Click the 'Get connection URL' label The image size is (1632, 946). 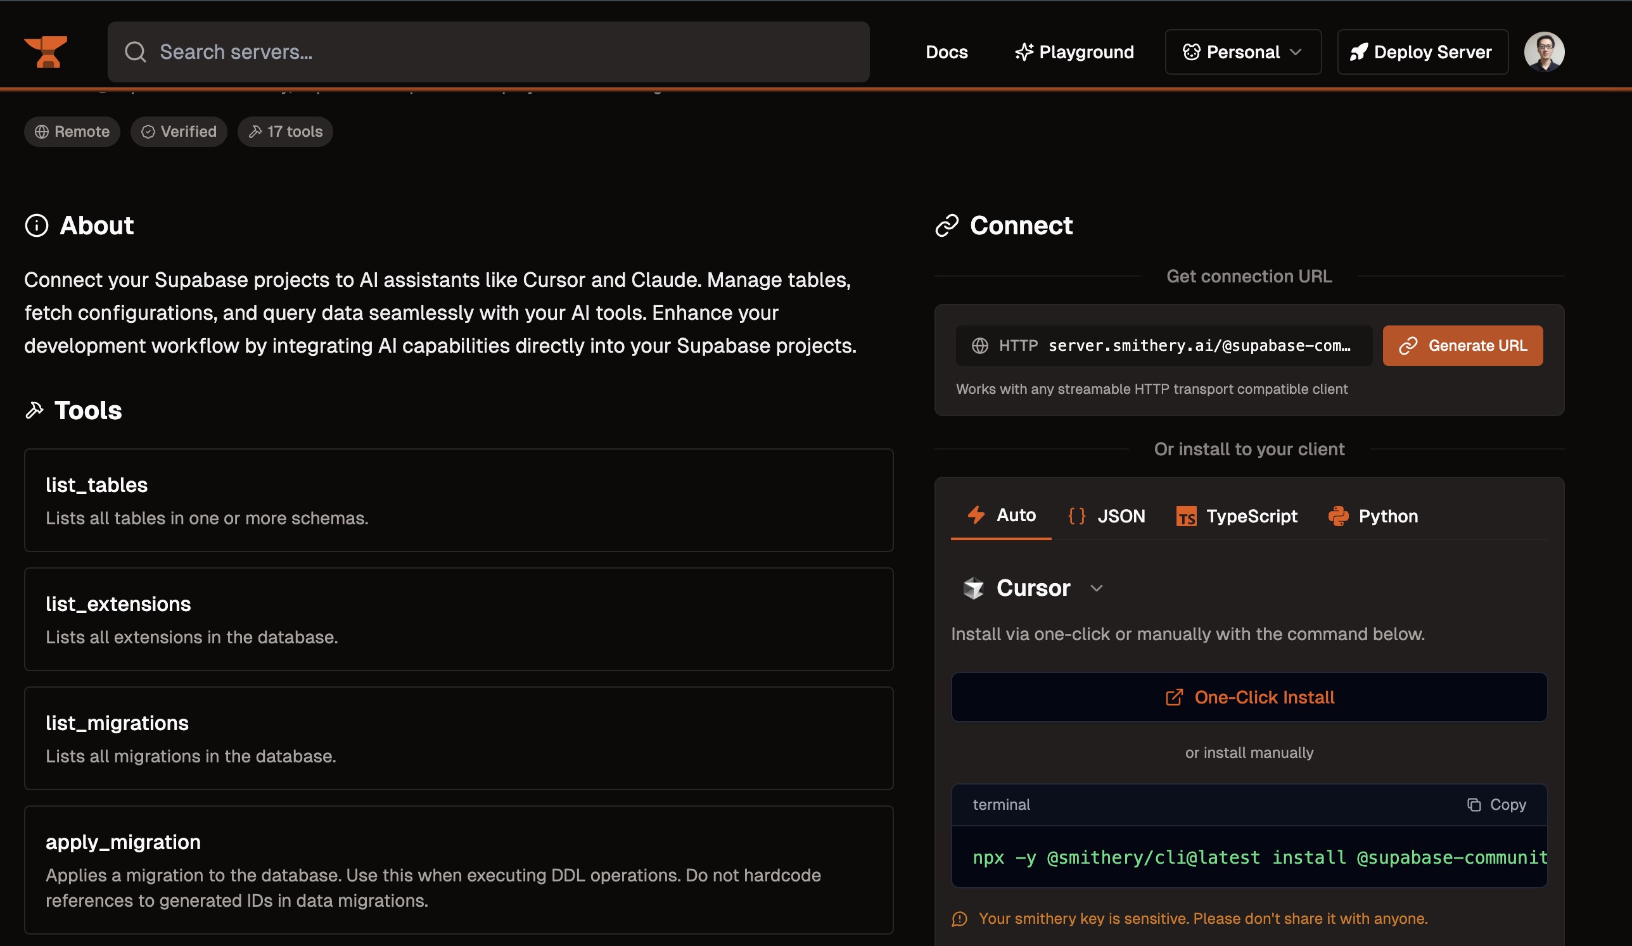coord(1249,276)
